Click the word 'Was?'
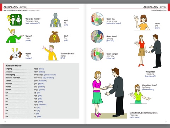Image resolution: width=170 pixels, height=128 pixels. pyautogui.click(x=66, y=36)
